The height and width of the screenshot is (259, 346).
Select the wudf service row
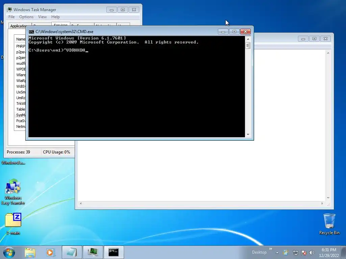click(20, 63)
